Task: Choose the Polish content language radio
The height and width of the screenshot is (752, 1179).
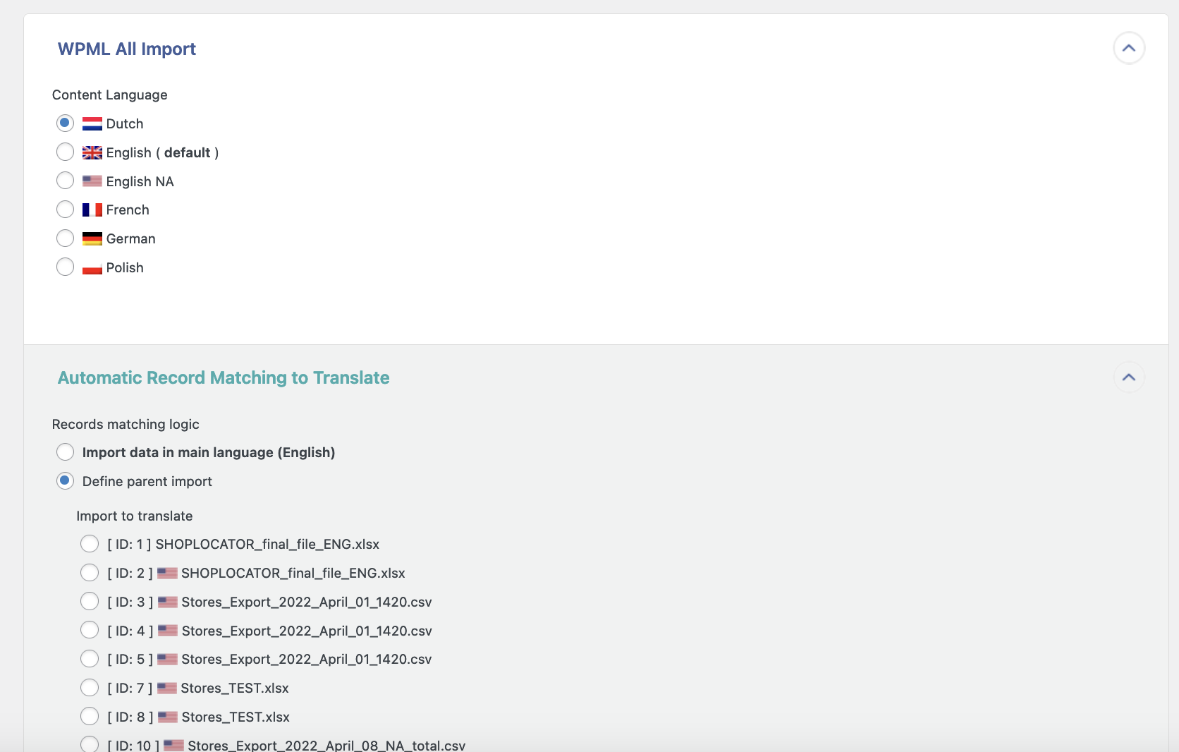Action: pos(65,267)
